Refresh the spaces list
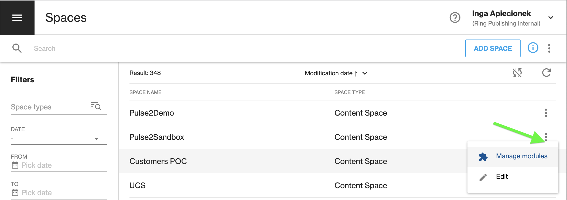This screenshot has width=567, height=200. (x=546, y=73)
